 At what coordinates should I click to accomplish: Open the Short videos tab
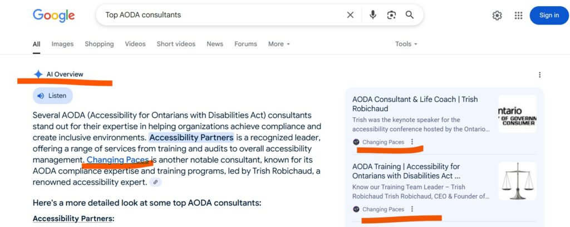(176, 44)
